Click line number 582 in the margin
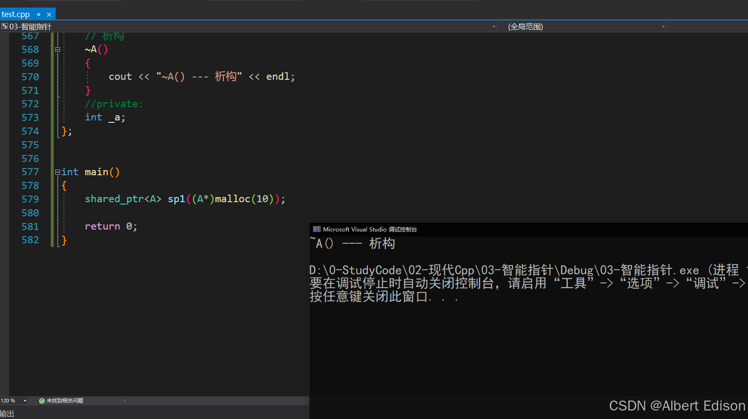Screen dimensions: 748x419 (30, 240)
